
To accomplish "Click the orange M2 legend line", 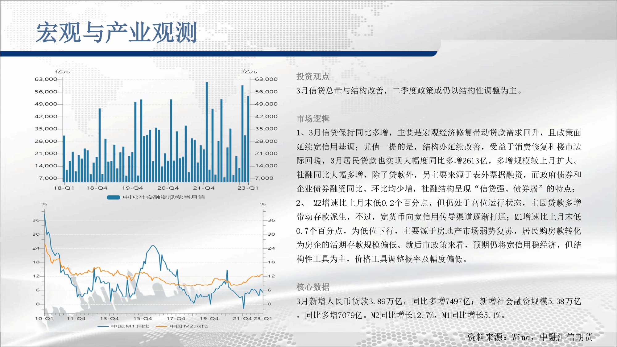I will [162, 326].
